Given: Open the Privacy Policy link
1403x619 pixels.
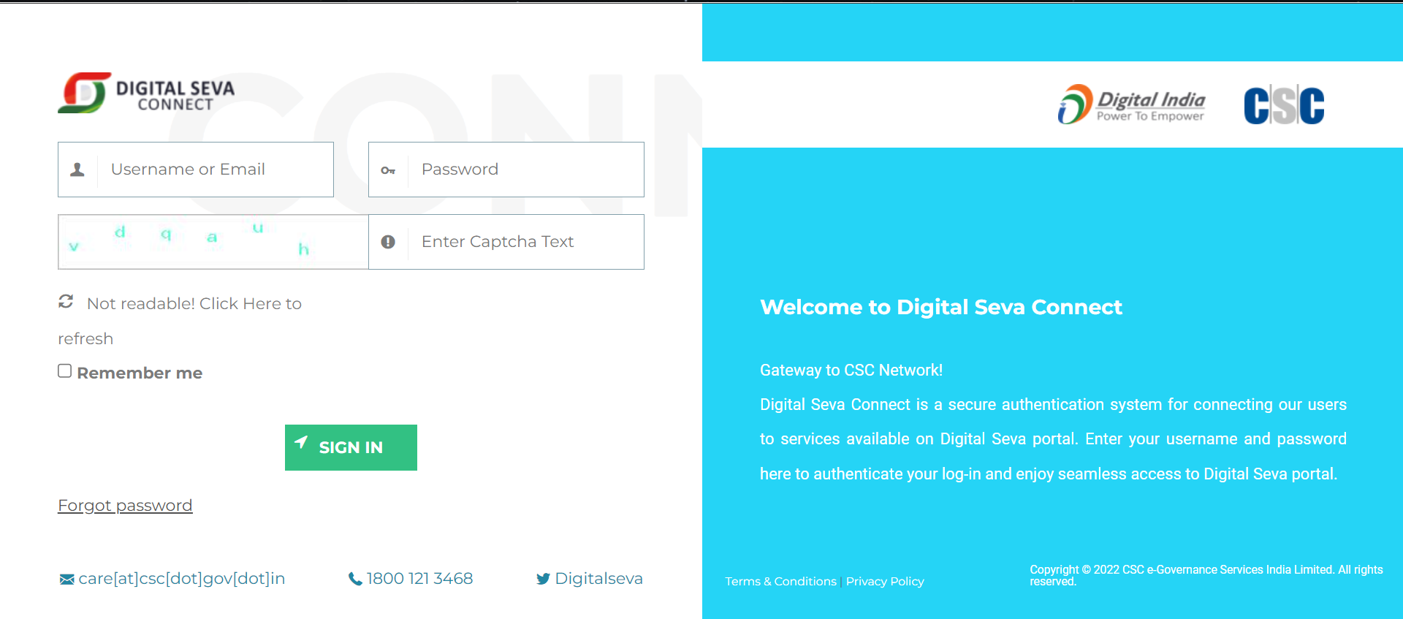Looking at the screenshot, I should click(x=885, y=582).
